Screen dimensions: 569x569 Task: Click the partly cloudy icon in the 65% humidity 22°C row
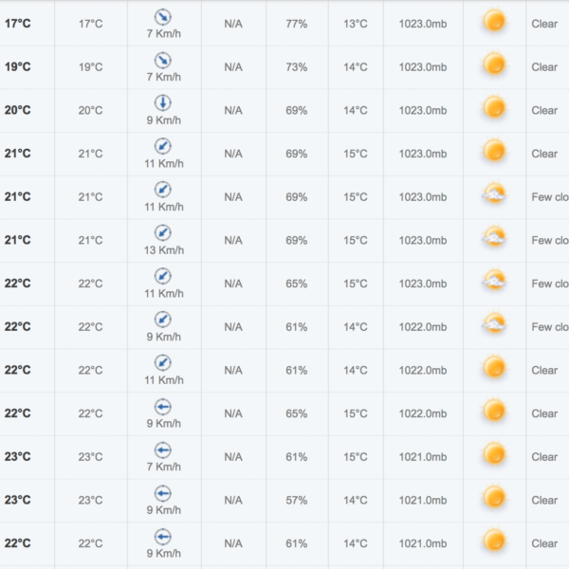[x=494, y=280]
